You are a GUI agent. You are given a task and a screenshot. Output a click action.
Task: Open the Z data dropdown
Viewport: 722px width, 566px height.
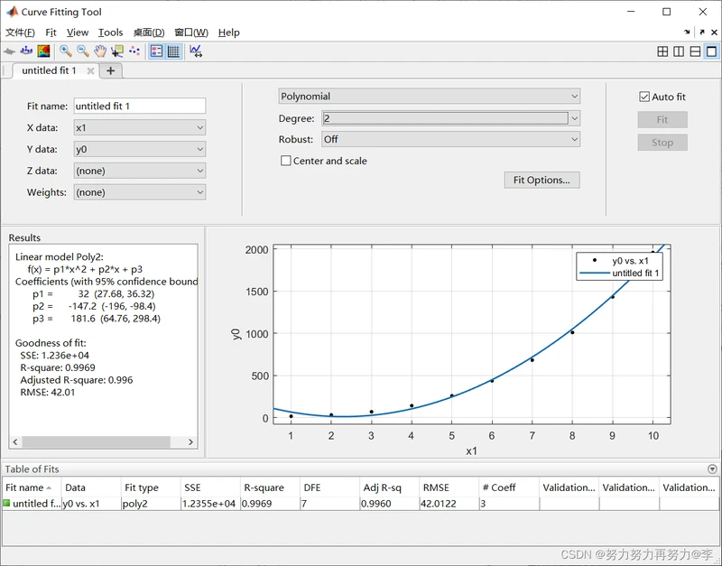click(140, 171)
